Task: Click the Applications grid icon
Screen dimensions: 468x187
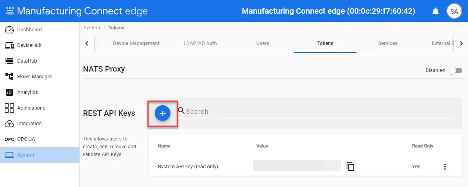Action: point(9,108)
